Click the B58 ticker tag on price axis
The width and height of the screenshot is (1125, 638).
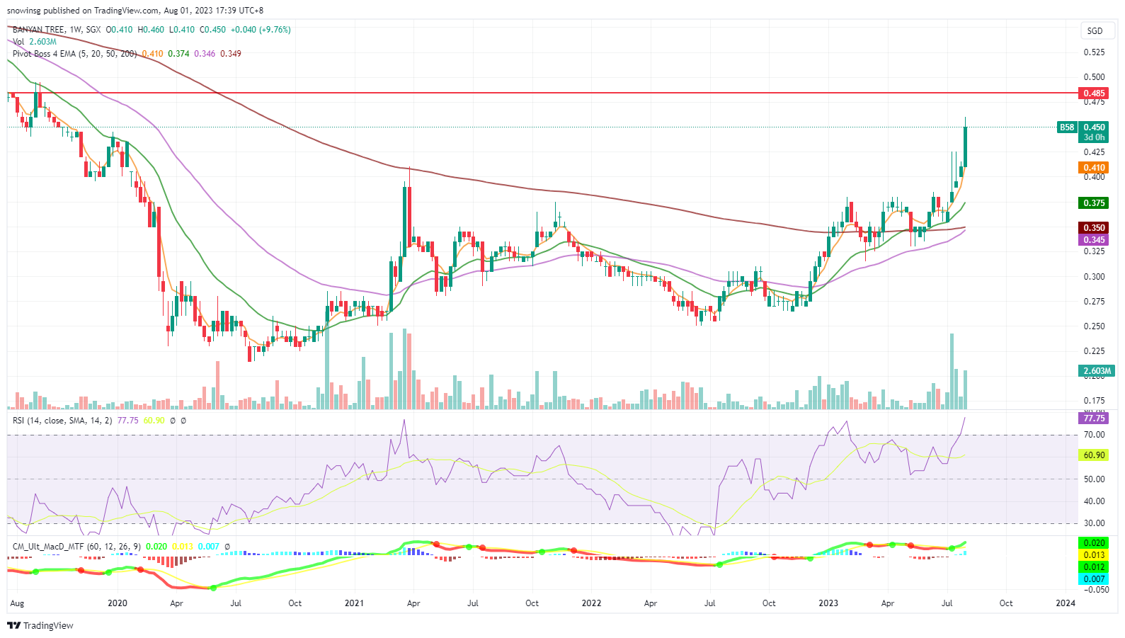1066,127
